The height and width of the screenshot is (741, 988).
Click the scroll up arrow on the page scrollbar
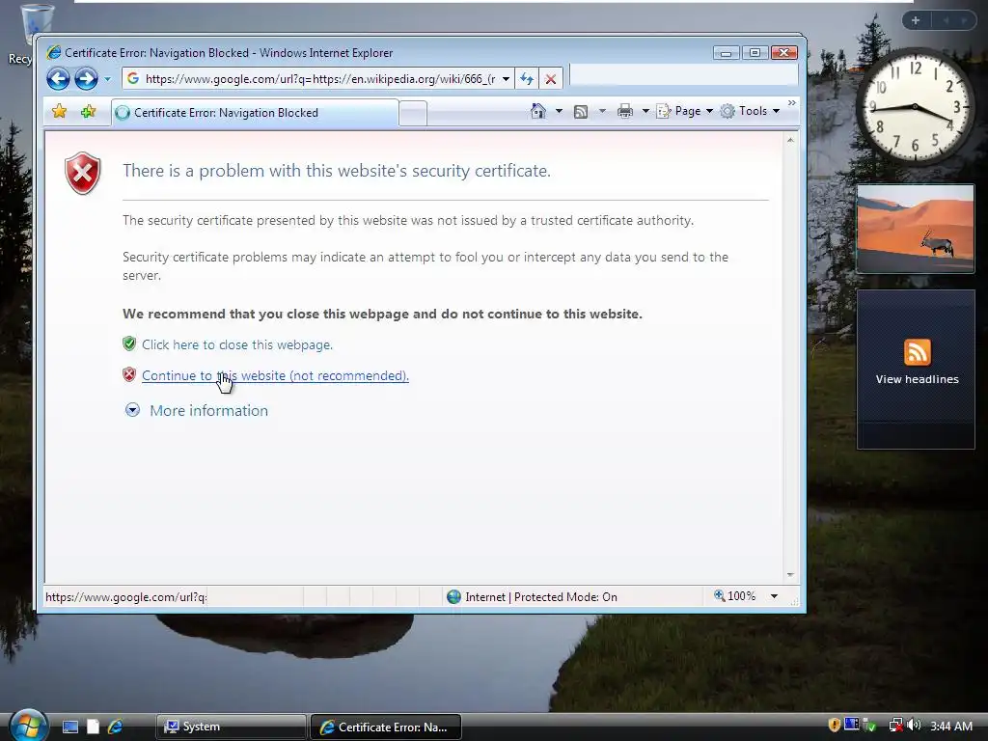pyautogui.click(x=790, y=140)
